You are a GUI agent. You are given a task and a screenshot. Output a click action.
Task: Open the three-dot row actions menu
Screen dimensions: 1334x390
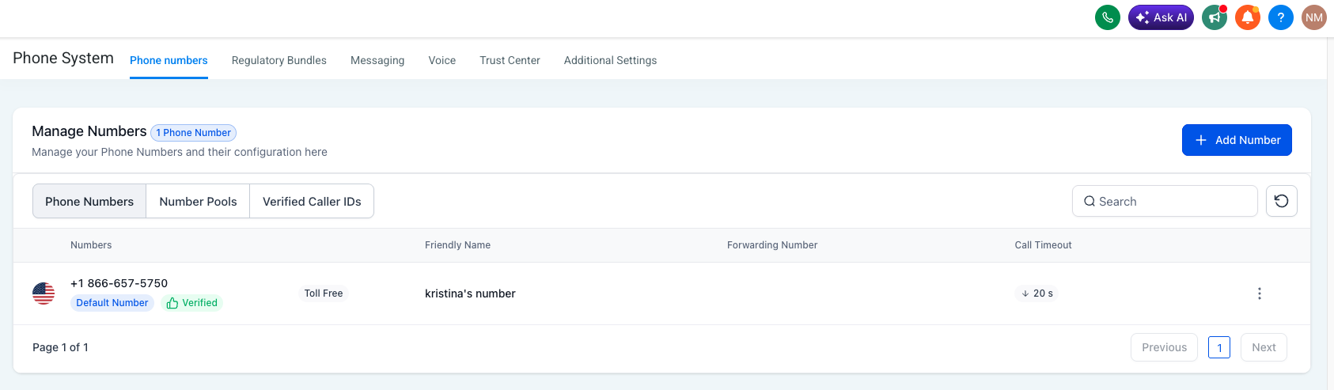(x=1260, y=293)
